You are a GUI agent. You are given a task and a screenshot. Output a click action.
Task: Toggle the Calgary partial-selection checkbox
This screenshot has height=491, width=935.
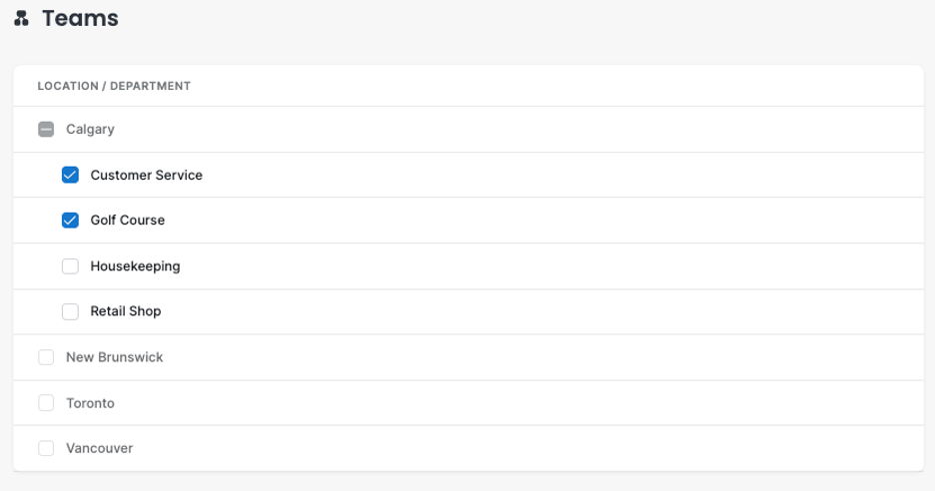(x=46, y=130)
